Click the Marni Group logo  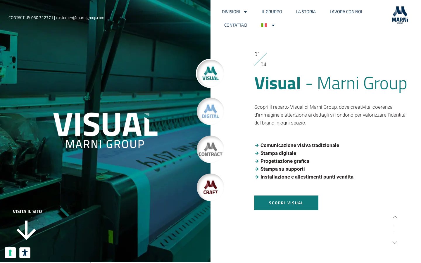[x=400, y=15]
